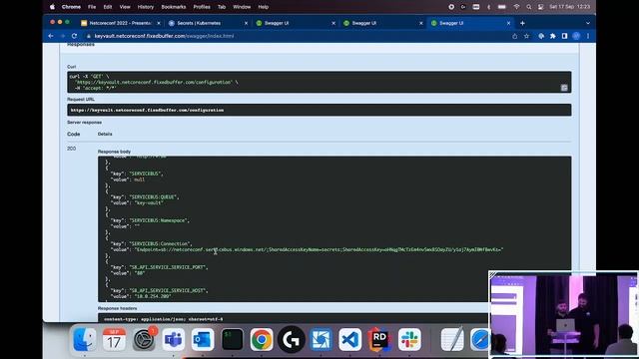Open Spotlight search in the menu bar
This screenshot has height=359, width=639.
[528, 7]
